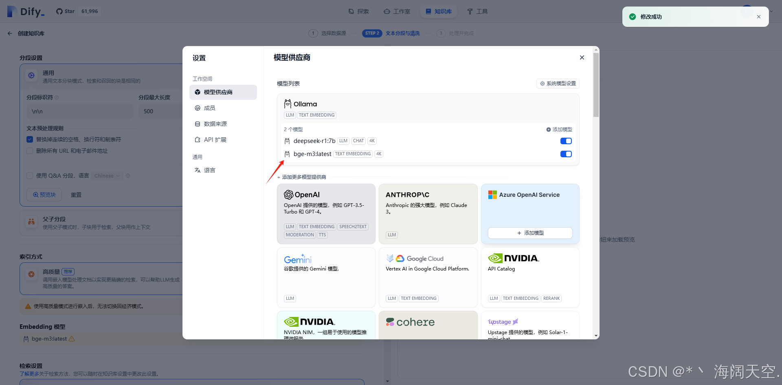Go to the 探索 tab

pos(358,11)
